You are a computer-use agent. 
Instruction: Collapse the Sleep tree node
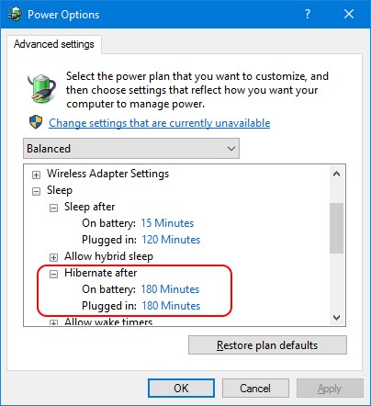pos(36,192)
